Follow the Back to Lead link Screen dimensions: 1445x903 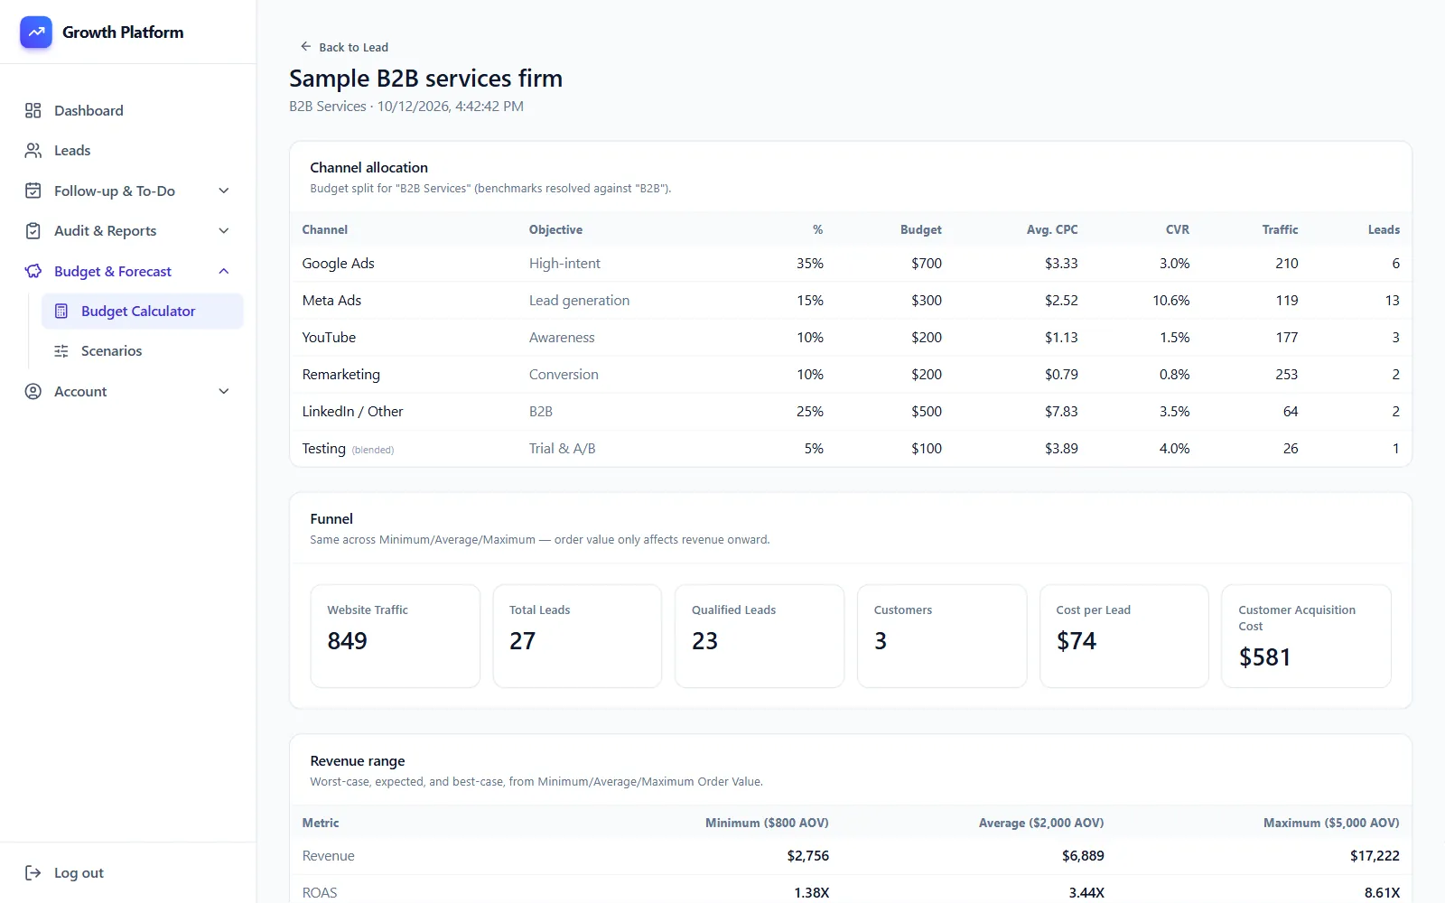tap(344, 47)
